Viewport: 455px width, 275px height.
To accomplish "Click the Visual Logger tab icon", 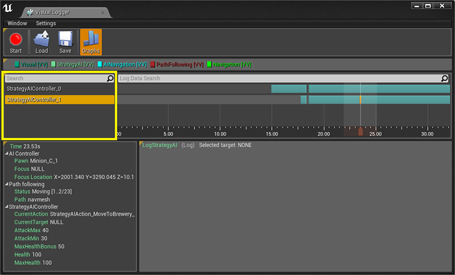I will pyautogui.click(x=30, y=12).
